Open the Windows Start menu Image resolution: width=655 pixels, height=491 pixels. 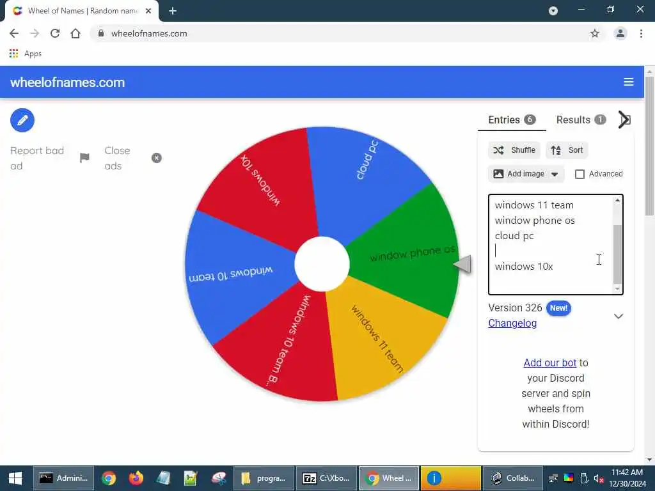[15, 478]
